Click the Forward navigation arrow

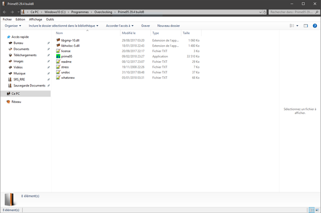pyautogui.click(x=12, y=12)
